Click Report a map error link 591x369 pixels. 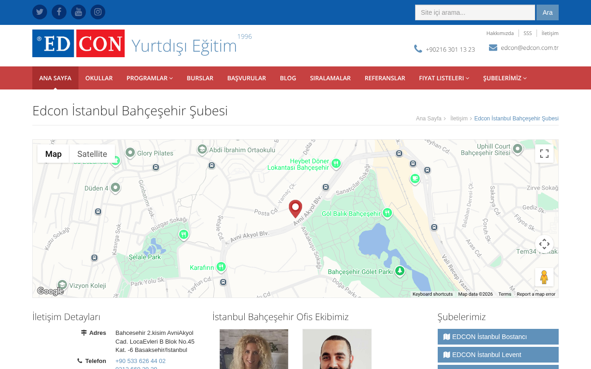(536, 294)
